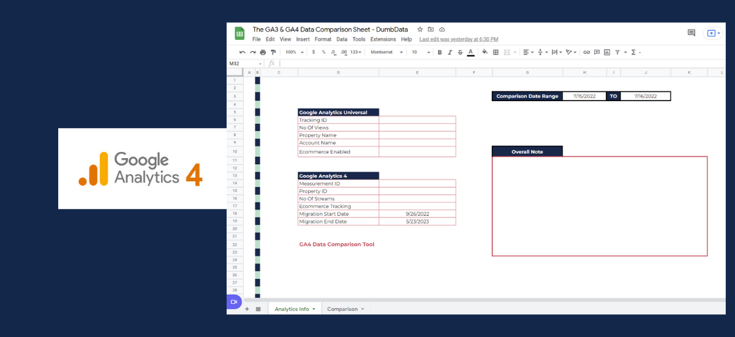Open the Montserrat font dropdown
Image resolution: width=735 pixels, height=337 pixels.
(x=386, y=52)
